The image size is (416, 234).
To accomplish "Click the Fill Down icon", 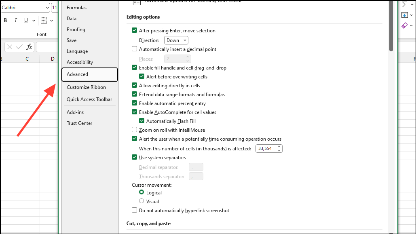I will pos(405,15).
